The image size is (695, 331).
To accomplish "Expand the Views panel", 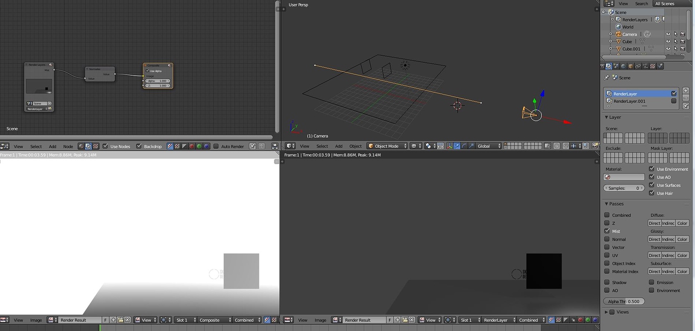I will click(x=607, y=312).
